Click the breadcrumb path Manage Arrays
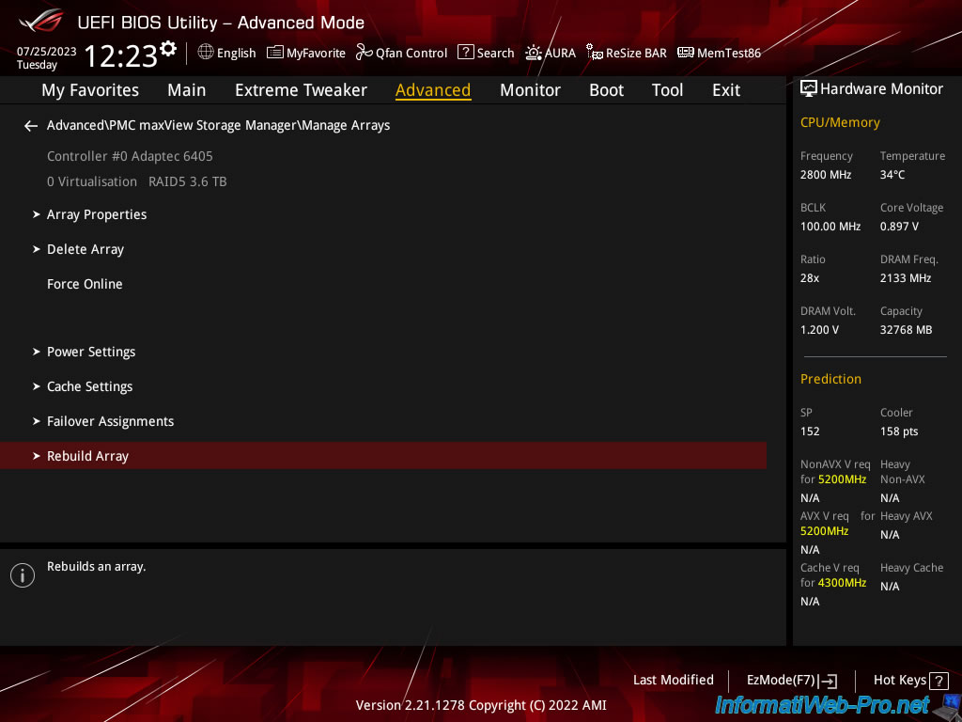This screenshot has height=722, width=962. pyautogui.click(x=218, y=125)
